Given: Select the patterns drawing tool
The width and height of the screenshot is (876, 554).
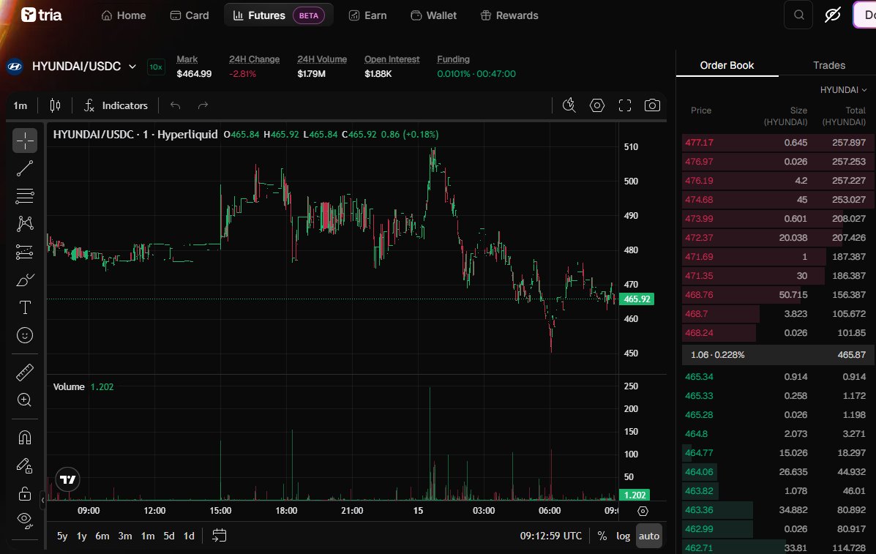Looking at the screenshot, I should [x=25, y=224].
